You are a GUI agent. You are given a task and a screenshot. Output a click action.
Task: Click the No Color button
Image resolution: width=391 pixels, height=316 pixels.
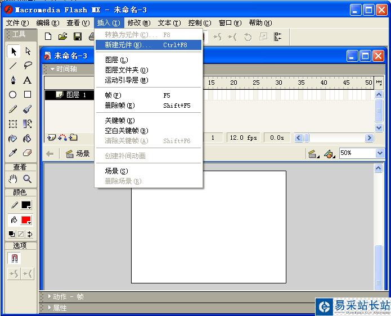(x=21, y=234)
